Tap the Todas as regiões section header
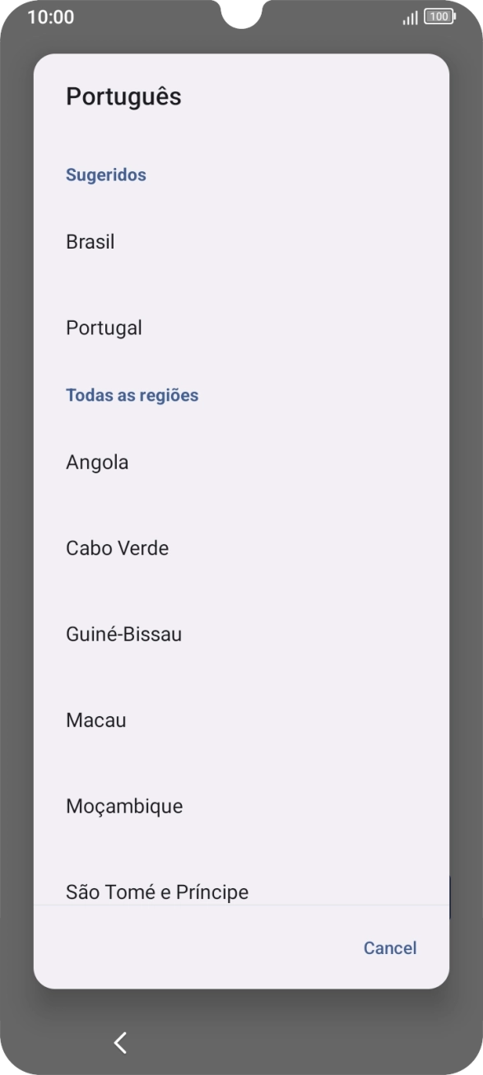This screenshot has width=483, height=1075. coord(132,394)
